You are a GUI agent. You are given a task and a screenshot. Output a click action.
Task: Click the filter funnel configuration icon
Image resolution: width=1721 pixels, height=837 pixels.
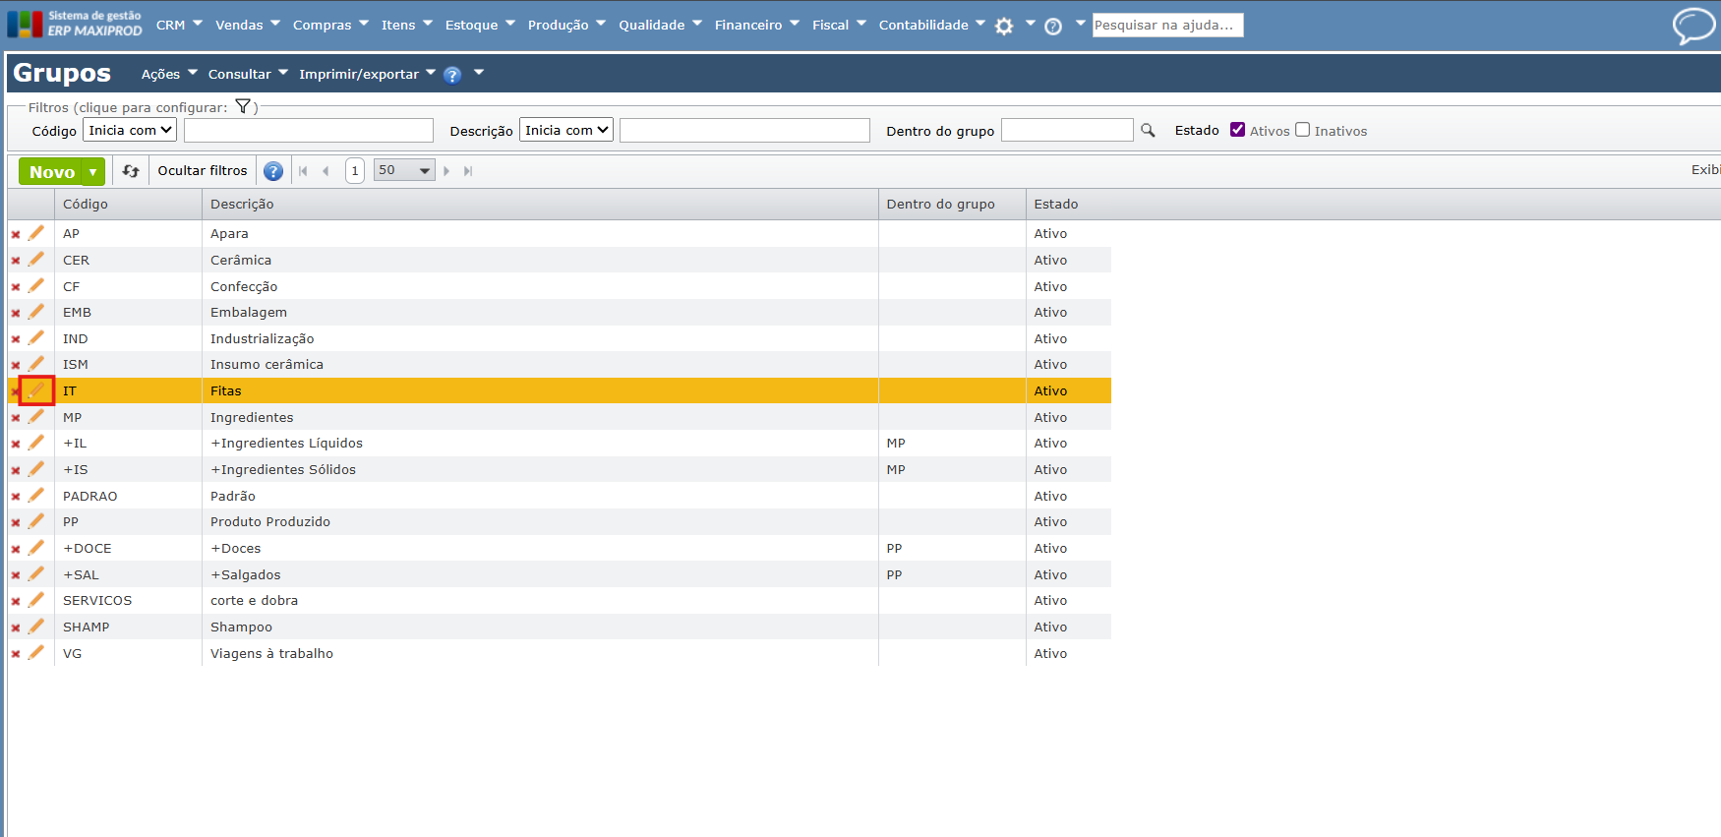243,106
